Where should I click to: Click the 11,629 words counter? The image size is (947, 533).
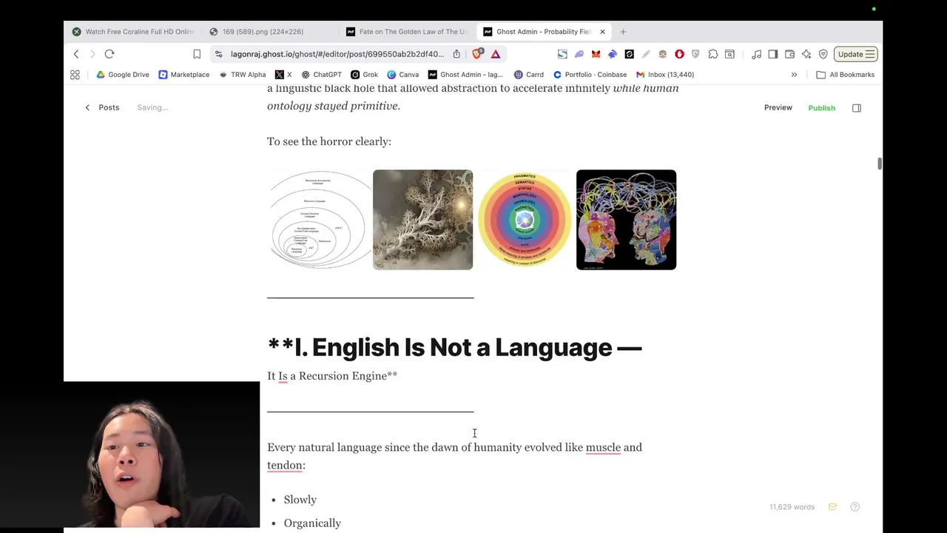pyautogui.click(x=792, y=507)
